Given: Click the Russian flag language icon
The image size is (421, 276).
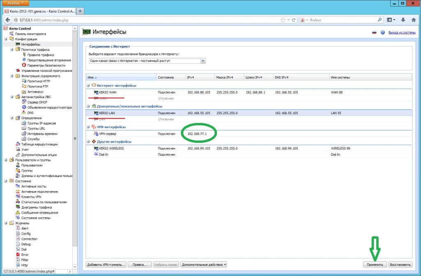Looking at the screenshot, I should [x=374, y=32].
